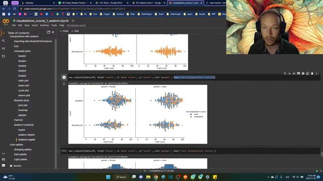Open table of contents in new window
323x181 pixels.
pyautogui.click(x=48, y=32)
